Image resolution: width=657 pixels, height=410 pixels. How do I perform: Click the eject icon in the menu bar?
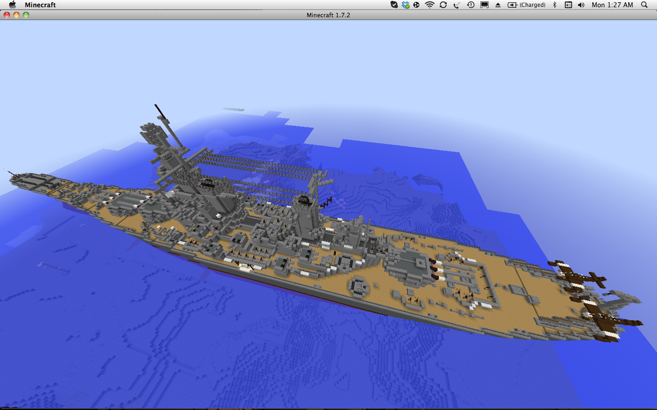pos(498,5)
